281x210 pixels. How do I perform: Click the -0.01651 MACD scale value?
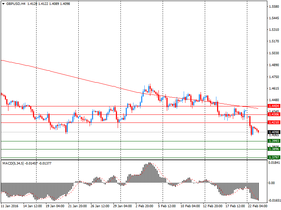tap(274, 201)
